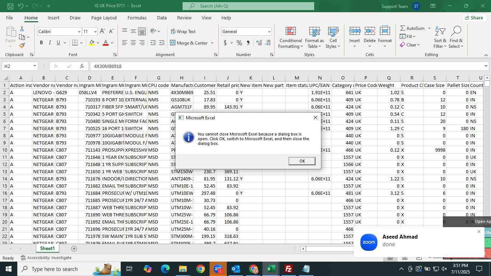
Task: Switch to the Insert tab
Action: coord(54,18)
